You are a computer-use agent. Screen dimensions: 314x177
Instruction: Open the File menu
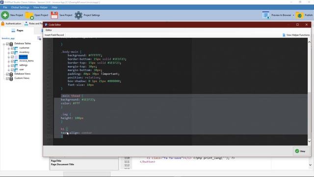[5, 7]
